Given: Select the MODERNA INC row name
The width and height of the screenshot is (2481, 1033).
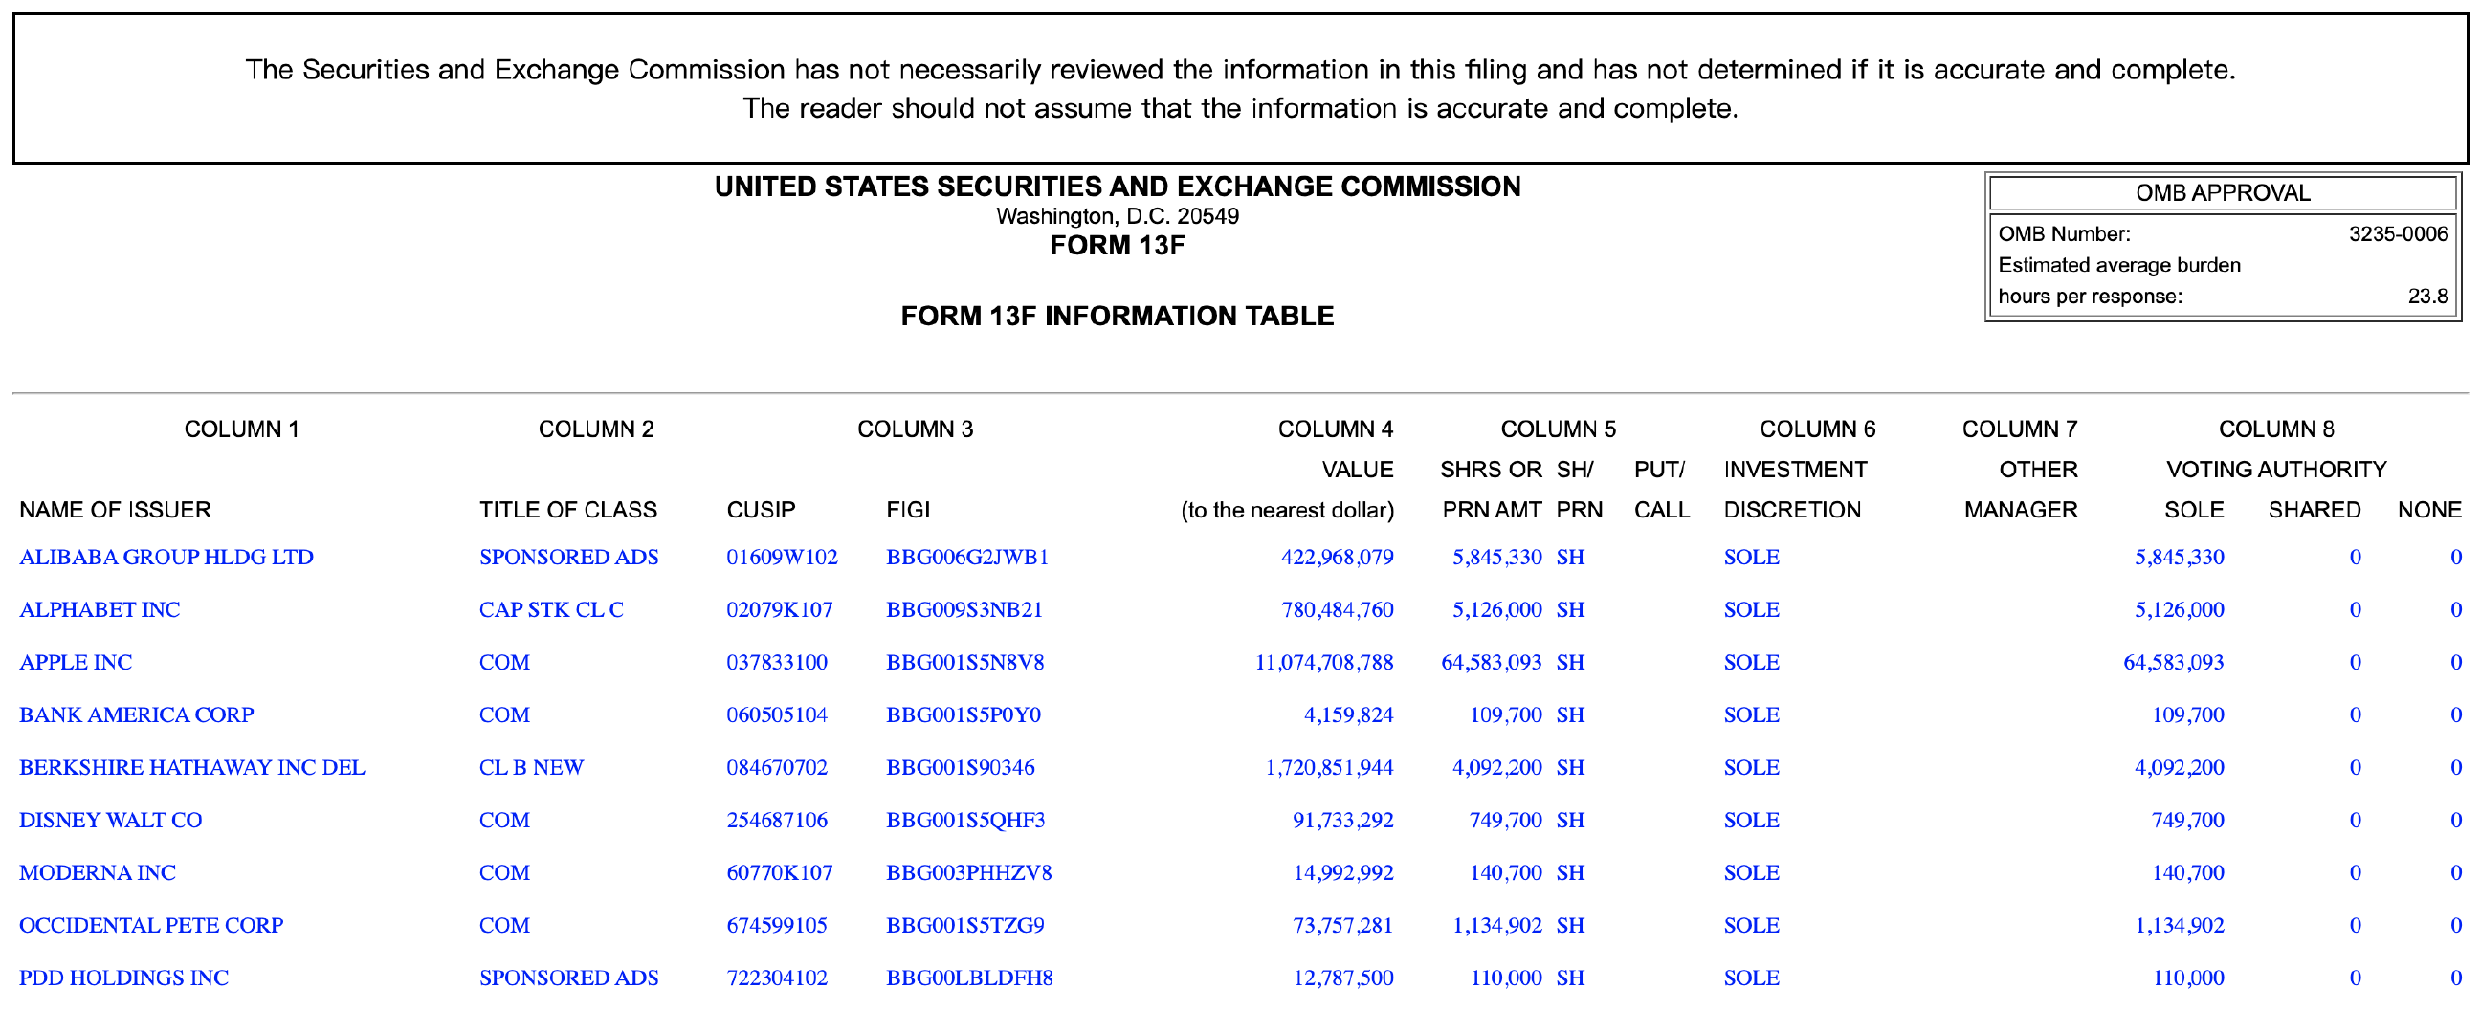Looking at the screenshot, I should (x=98, y=873).
